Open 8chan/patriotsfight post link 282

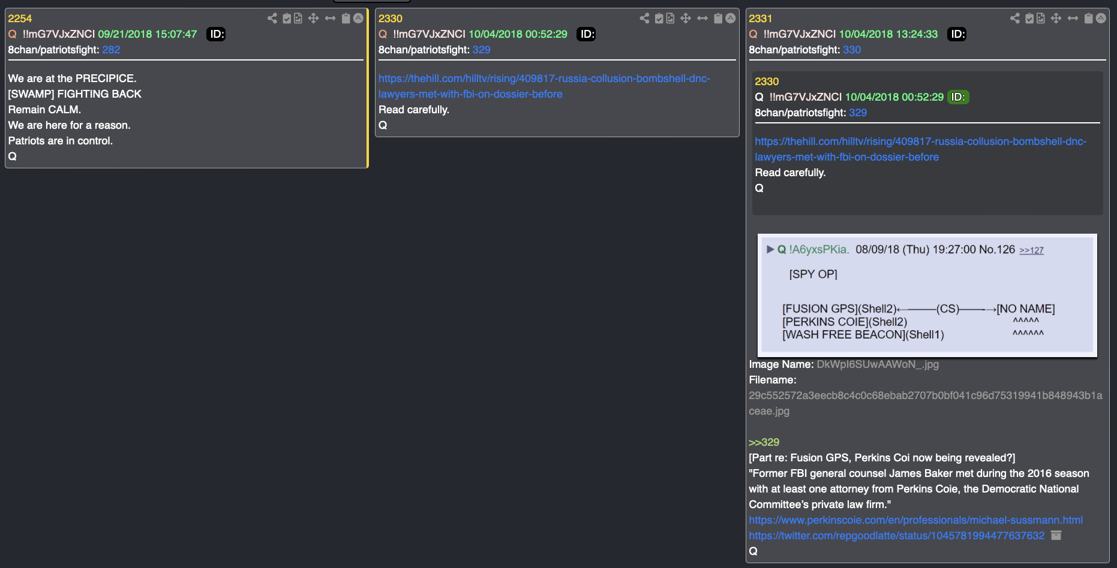(111, 50)
